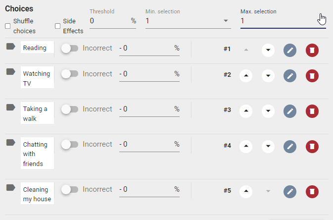Delete the Cleaning my house choice
Viewport: 333px width, 220px height.
[x=312, y=191]
